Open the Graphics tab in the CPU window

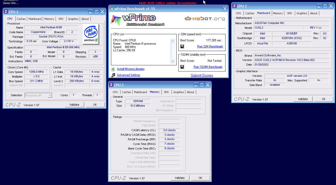73,19
